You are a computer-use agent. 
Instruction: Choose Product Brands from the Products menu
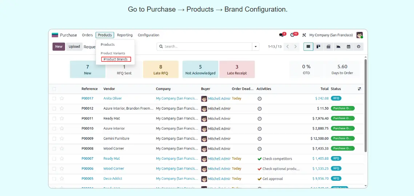116,59
